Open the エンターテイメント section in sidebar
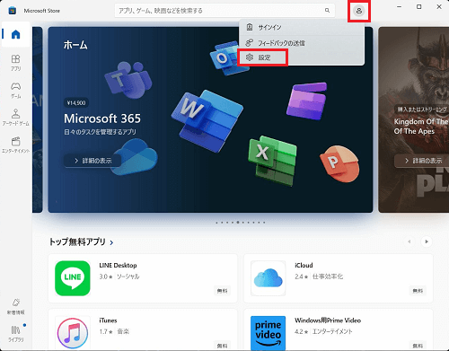Viewport: 449px width, 351px height. 15,145
